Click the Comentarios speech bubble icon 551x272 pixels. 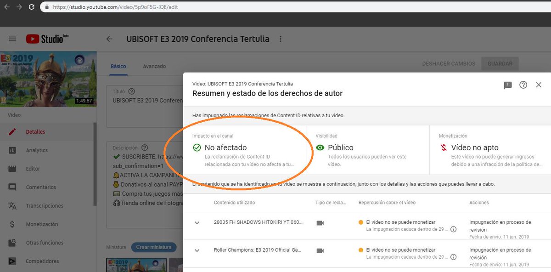(x=12, y=187)
